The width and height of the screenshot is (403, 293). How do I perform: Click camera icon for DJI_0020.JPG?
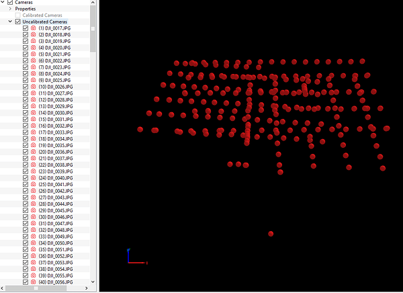(x=33, y=48)
